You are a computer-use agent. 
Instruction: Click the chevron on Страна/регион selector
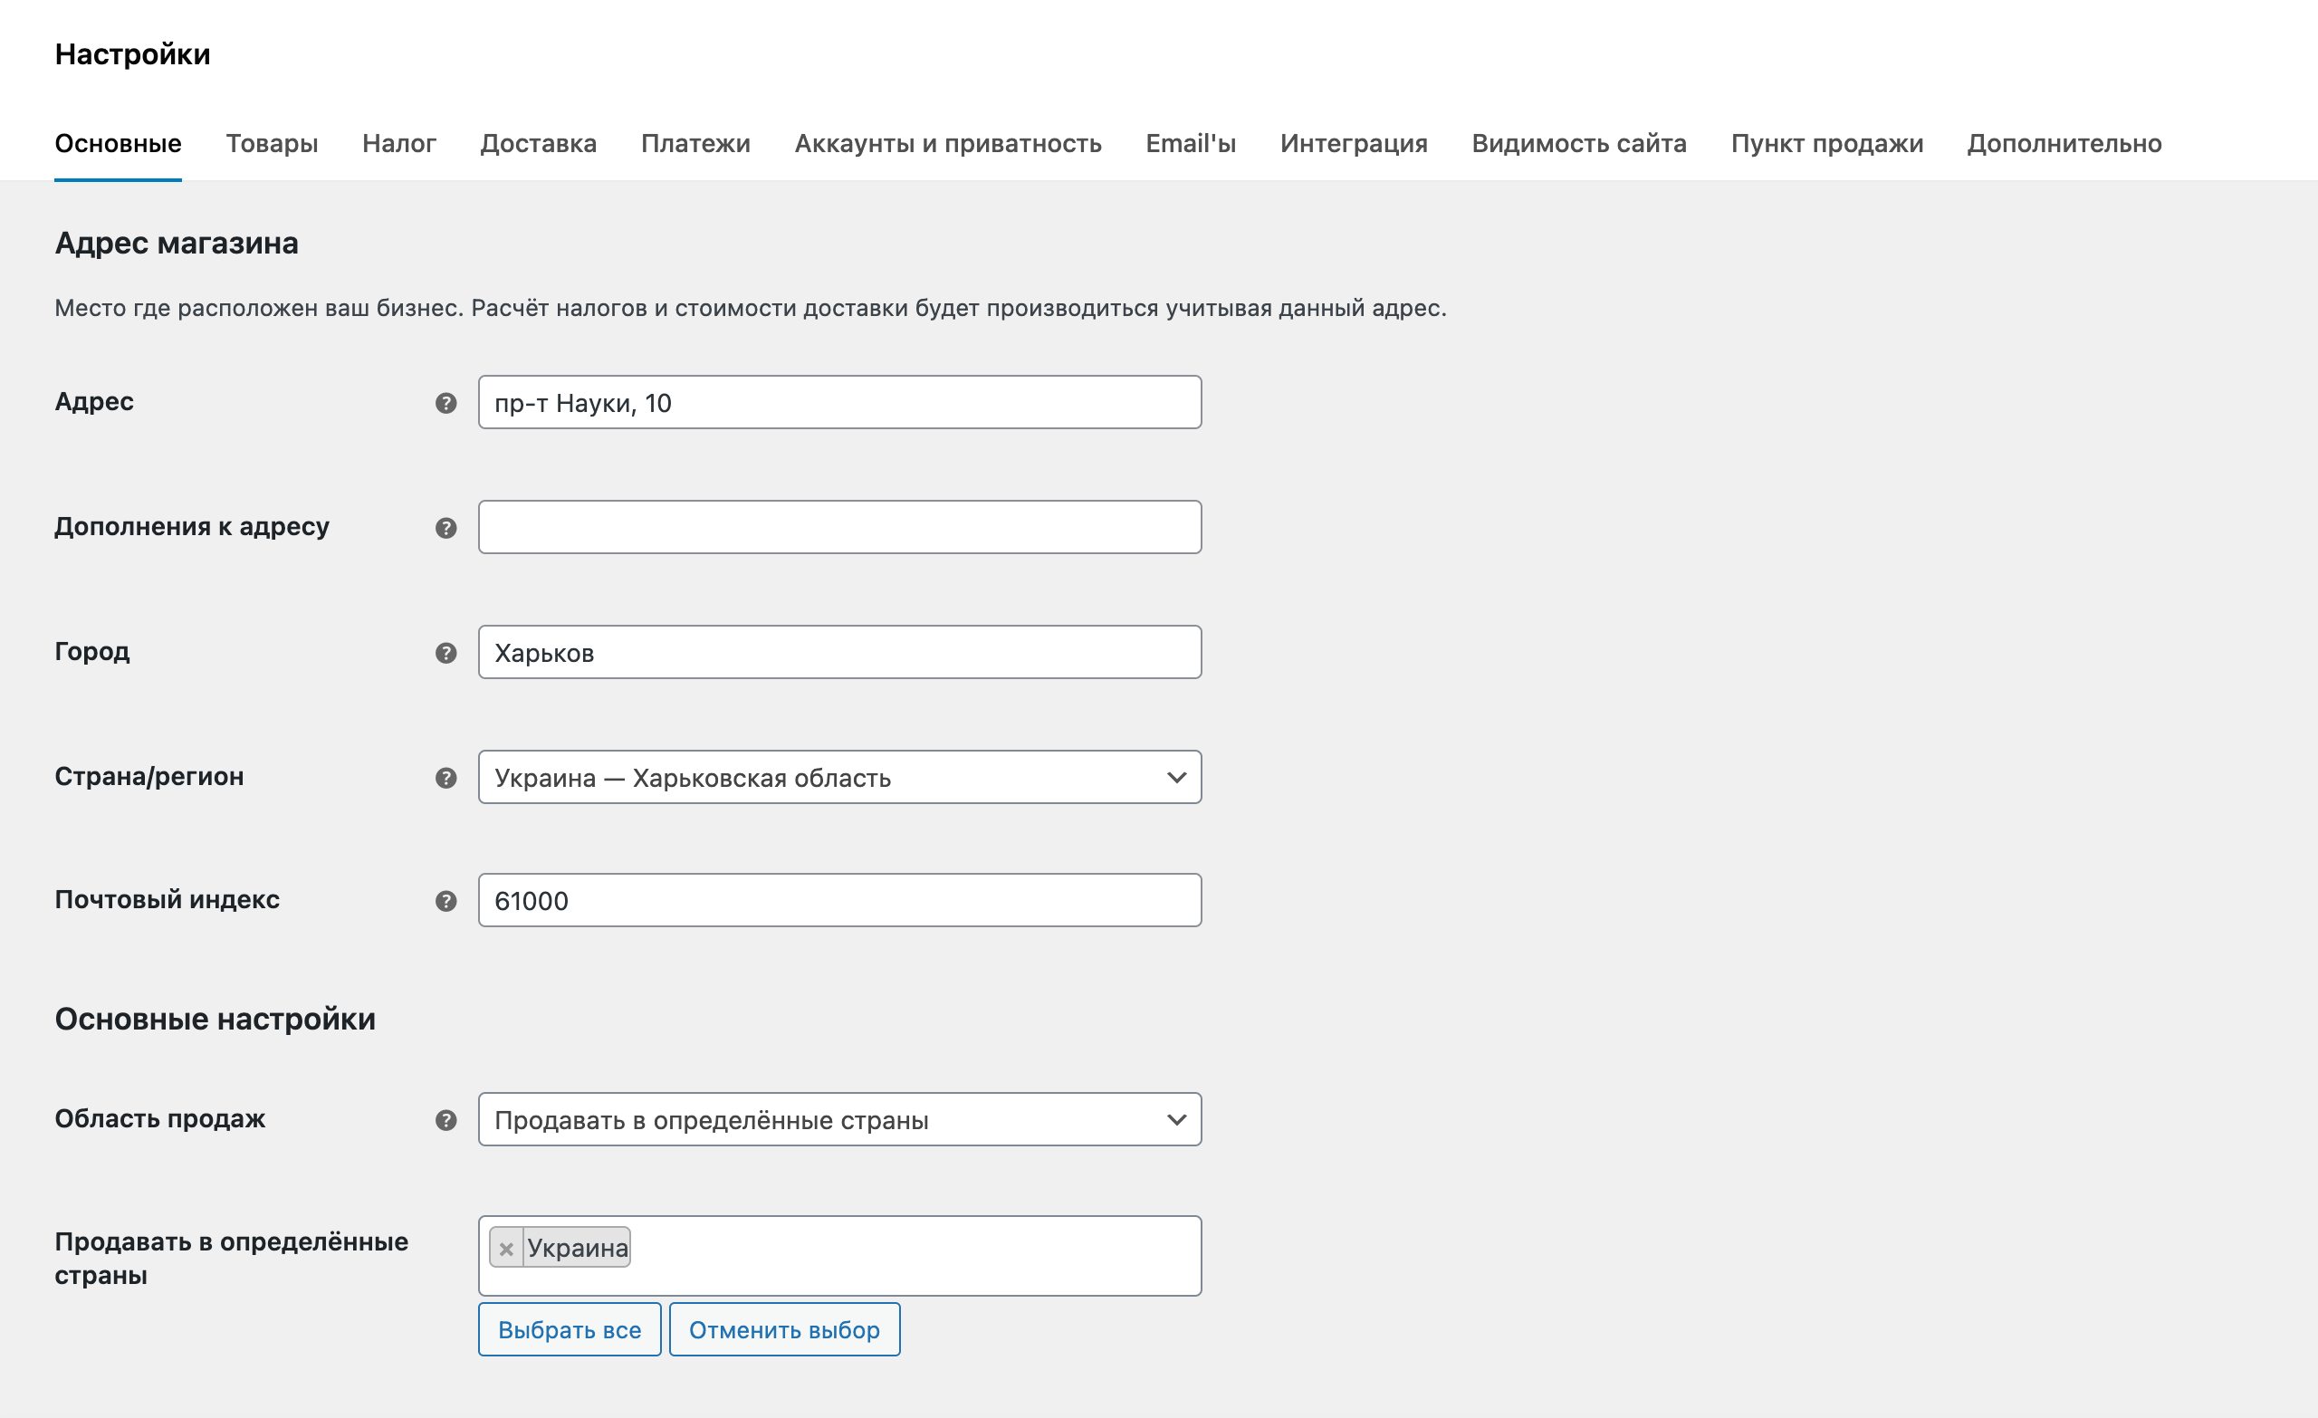point(1175,776)
